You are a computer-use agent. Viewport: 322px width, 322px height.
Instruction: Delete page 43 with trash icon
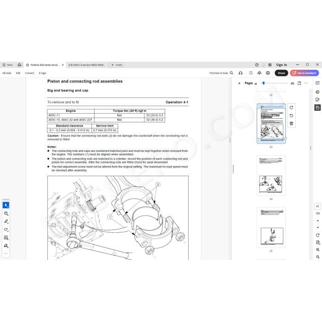point(291,123)
